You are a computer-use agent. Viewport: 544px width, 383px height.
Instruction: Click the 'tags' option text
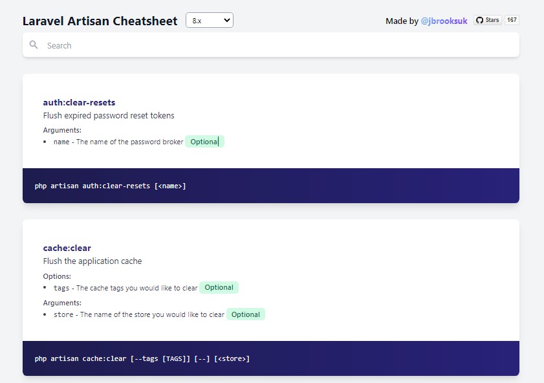(61, 288)
